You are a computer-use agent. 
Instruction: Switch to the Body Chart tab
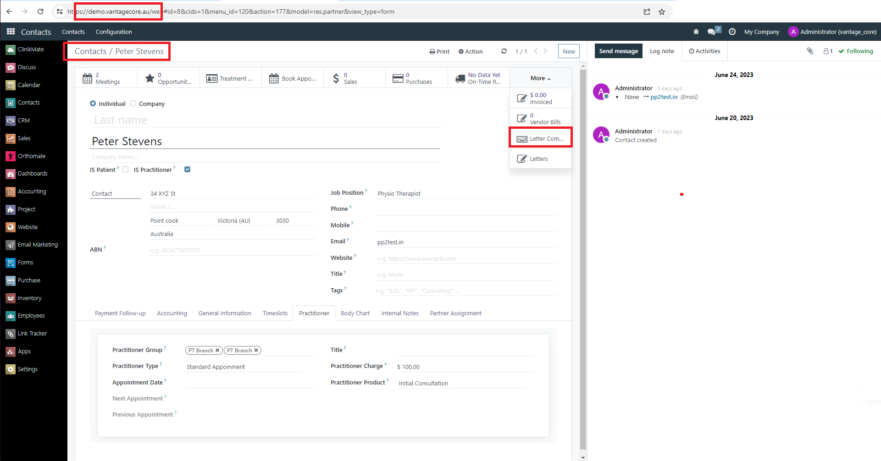pyautogui.click(x=355, y=313)
